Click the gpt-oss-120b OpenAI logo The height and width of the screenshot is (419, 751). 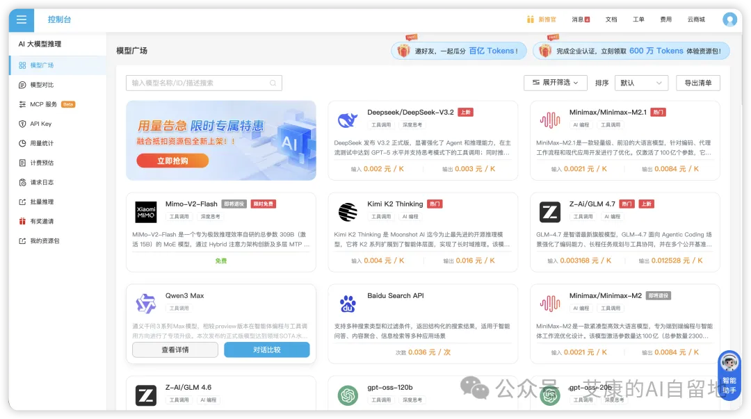[348, 395]
